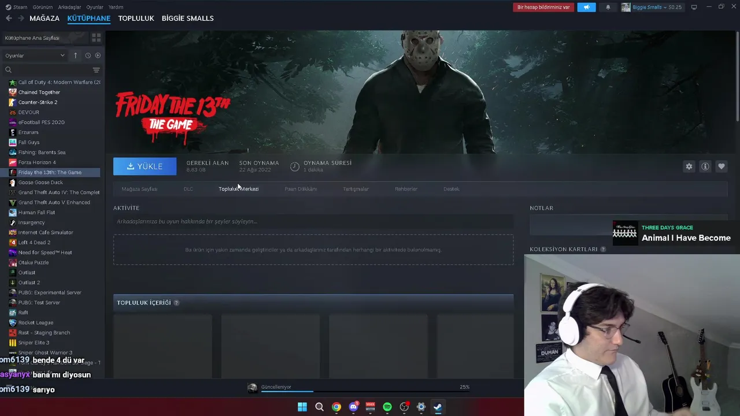Screen dimensions: 740x416
Task: Select Forza Horizon 4 in library
Action: [x=37, y=162]
